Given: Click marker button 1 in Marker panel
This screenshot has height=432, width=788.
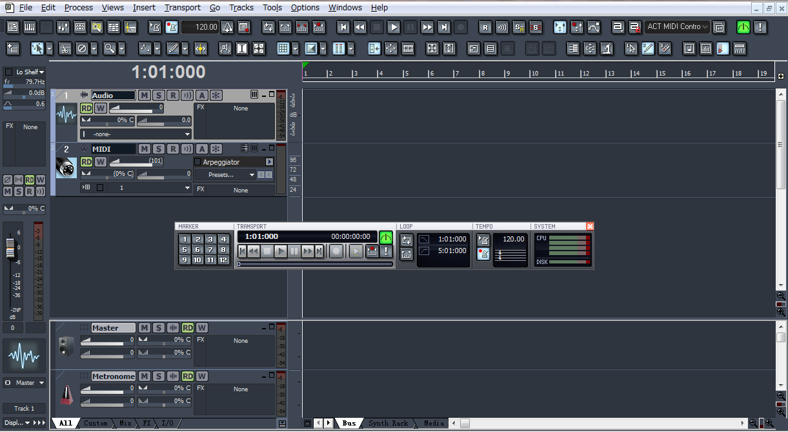Looking at the screenshot, I should coord(185,240).
